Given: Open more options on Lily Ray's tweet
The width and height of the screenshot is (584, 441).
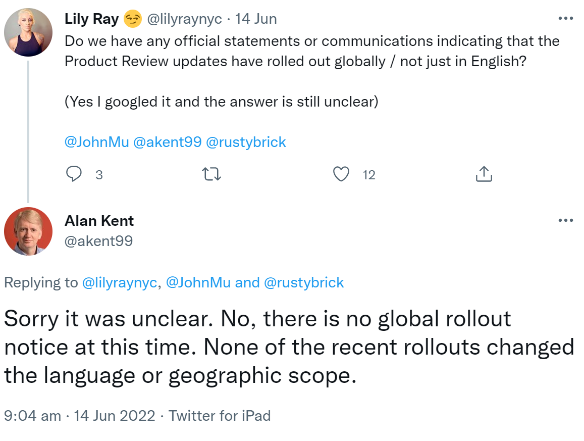Looking at the screenshot, I should (565, 18).
